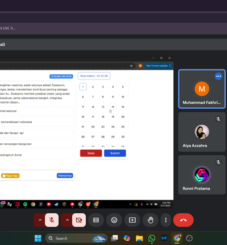This screenshot has height=245, width=227.
Task: Click 'New Chrome available' update button
Action: click(x=158, y=66)
